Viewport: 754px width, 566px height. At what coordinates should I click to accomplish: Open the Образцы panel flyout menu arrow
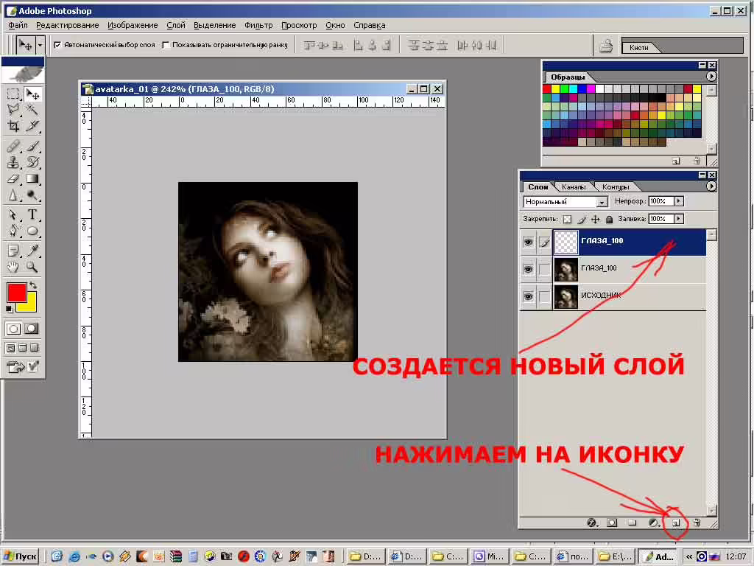click(711, 76)
